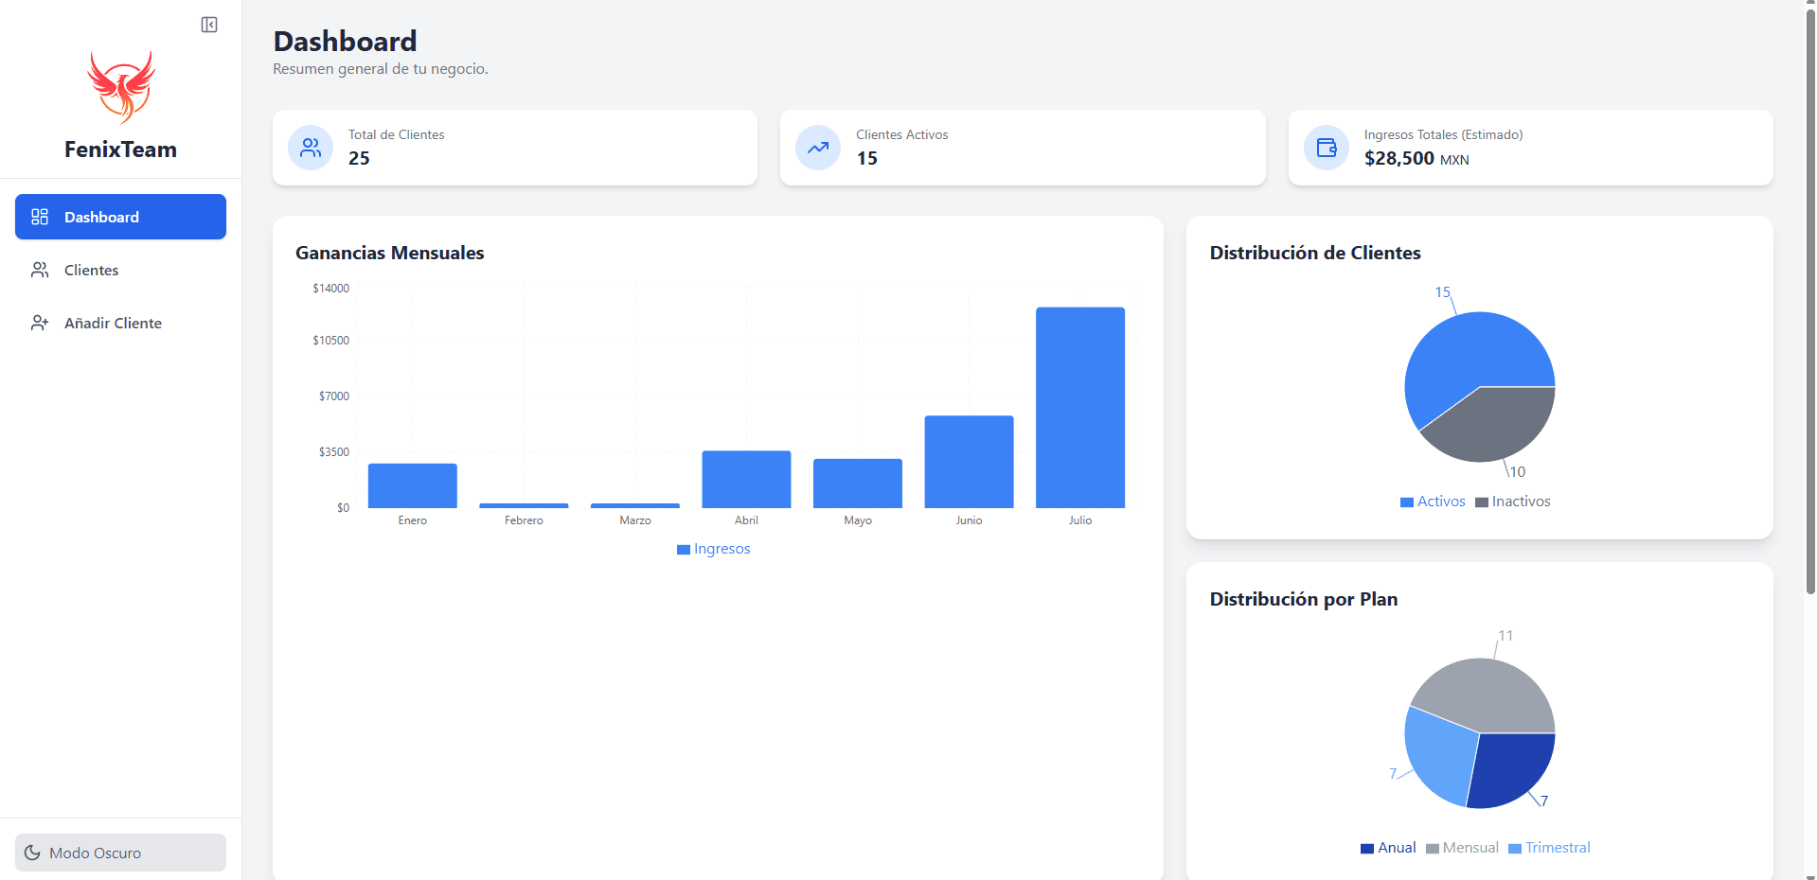Click the Total de Clientes users icon
The height and width of the screenshot is (880, 1817).
point(310,148)
